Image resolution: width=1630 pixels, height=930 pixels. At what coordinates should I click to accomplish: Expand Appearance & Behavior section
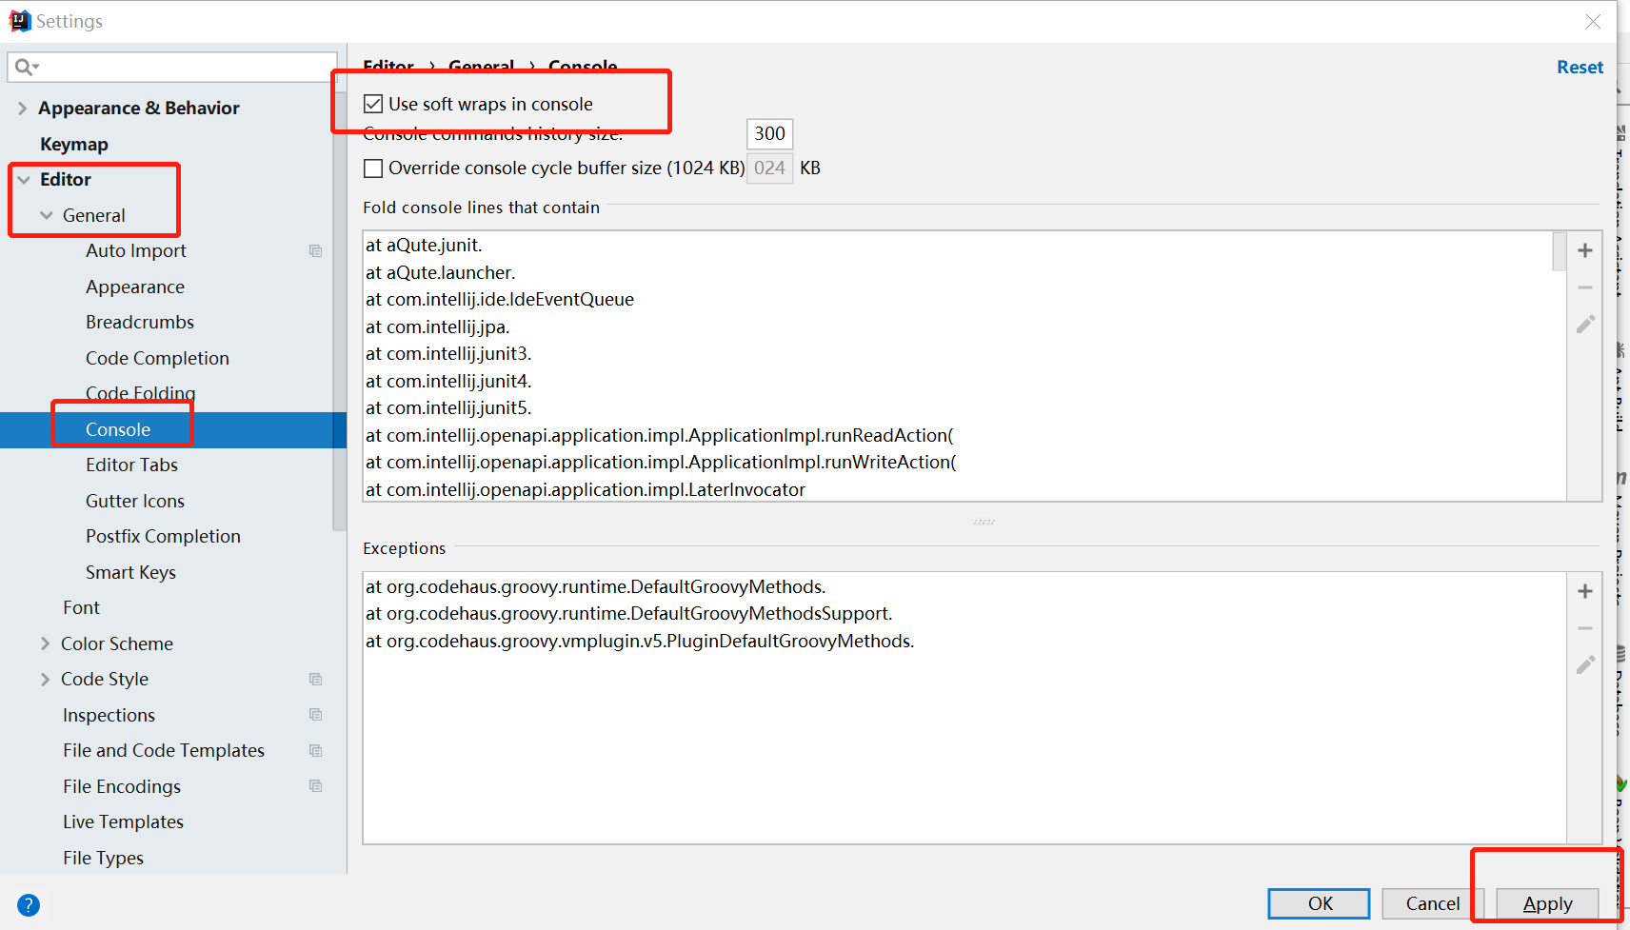click(x=22, y=109)
